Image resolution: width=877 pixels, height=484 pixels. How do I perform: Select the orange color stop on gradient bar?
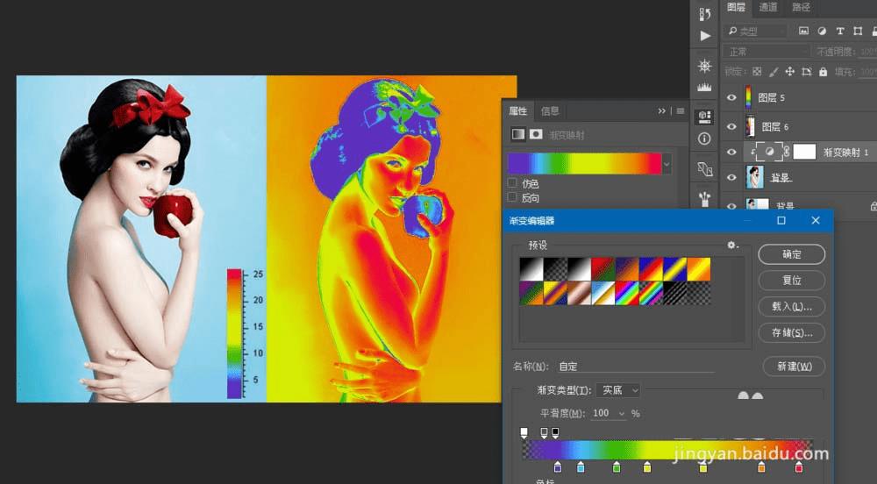761,466
